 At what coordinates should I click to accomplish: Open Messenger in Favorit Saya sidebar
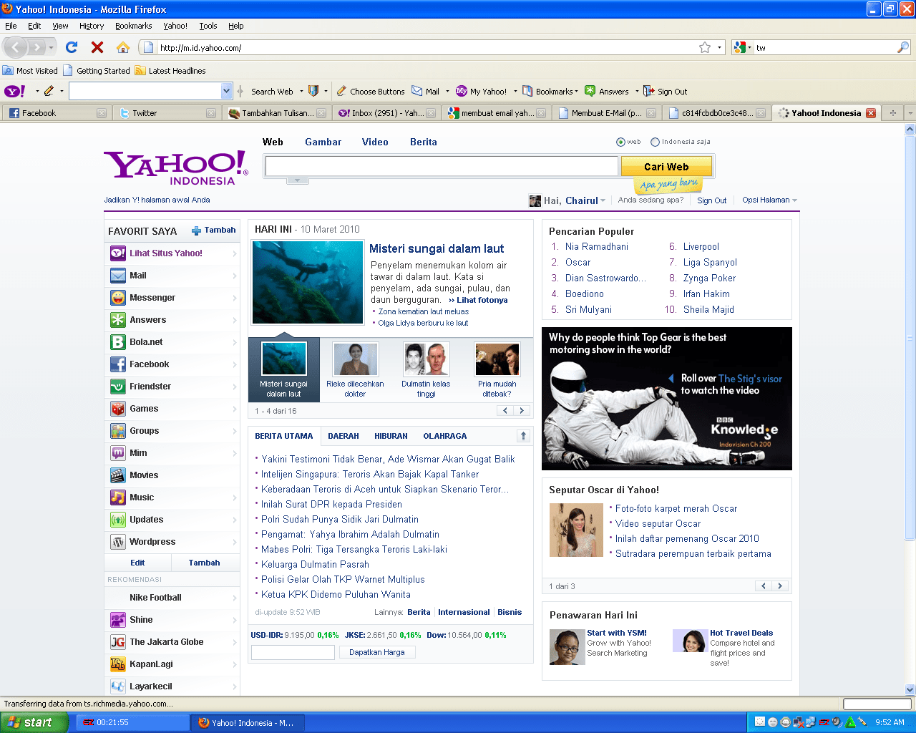172,298
